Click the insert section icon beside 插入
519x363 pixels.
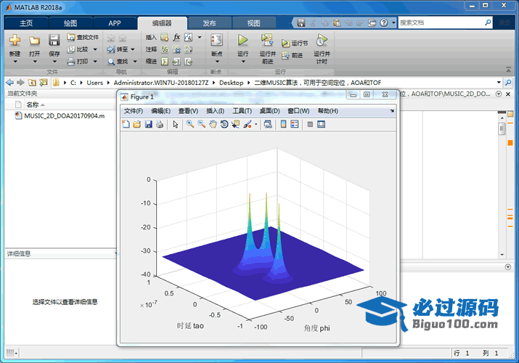165,37
